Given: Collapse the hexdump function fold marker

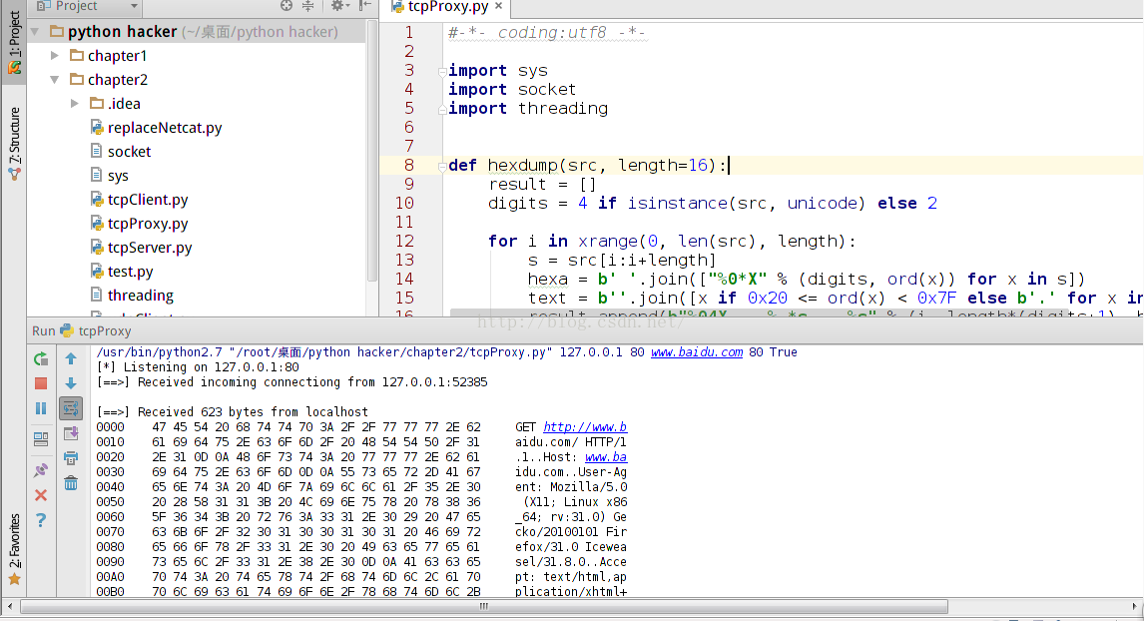Looking at the screenshot, I should 442,167.
